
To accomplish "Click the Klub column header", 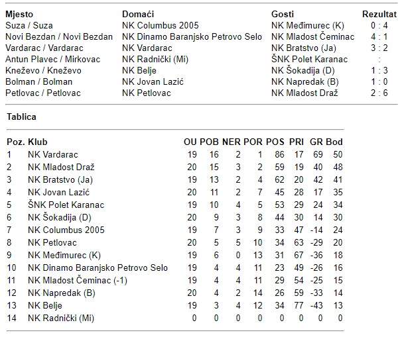I will [38, 142].
